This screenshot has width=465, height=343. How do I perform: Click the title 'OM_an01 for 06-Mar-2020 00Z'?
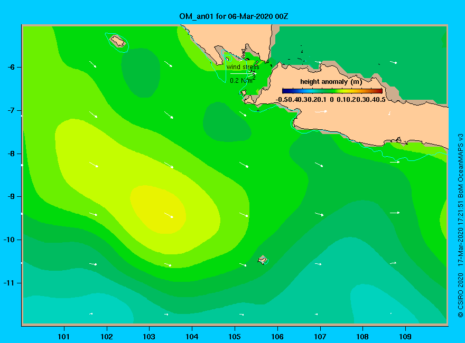click(x=234, y=16)
